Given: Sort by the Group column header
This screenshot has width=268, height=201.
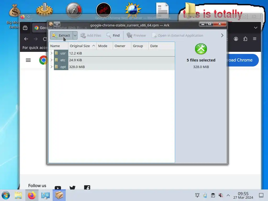Looking at the screenshot, I should coord(140,46).
